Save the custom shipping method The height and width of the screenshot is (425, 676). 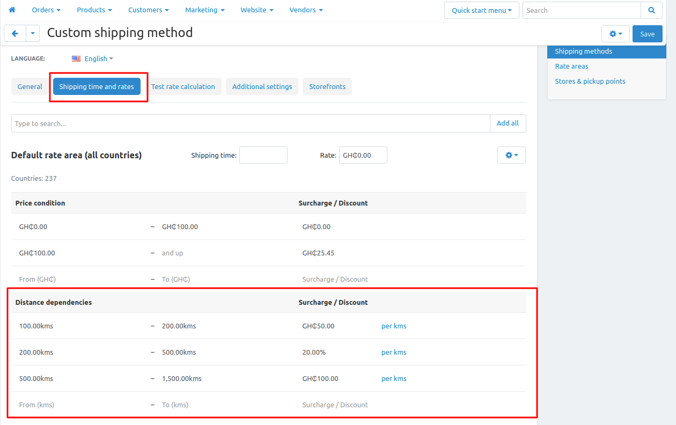[x=648, y=34]
